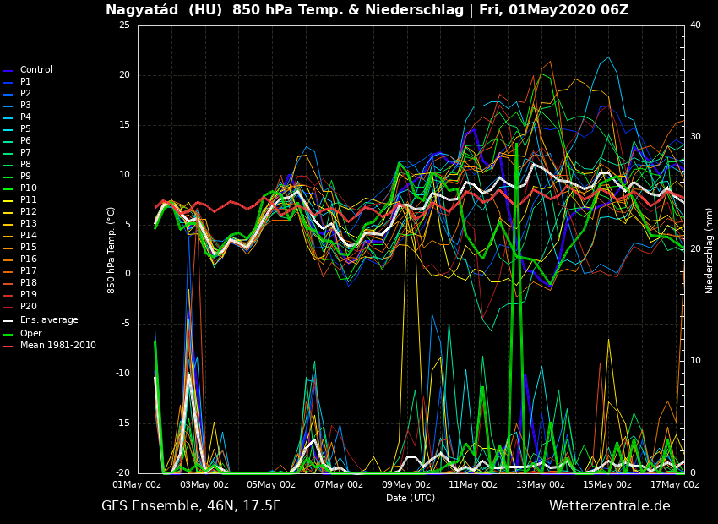The image size is (718, 524).
Task: Click the GFS Ensemble, 46N, 17.5E caption
Action: (191, 506)
